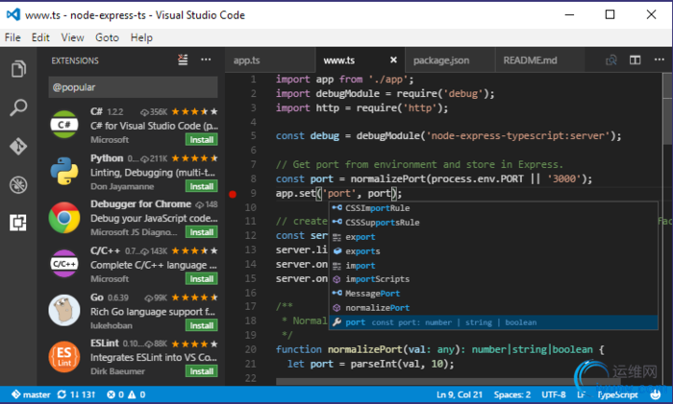Select CSSImportRule suggestion
This screenshot has width=673, height=404.
tap(493, 208)
